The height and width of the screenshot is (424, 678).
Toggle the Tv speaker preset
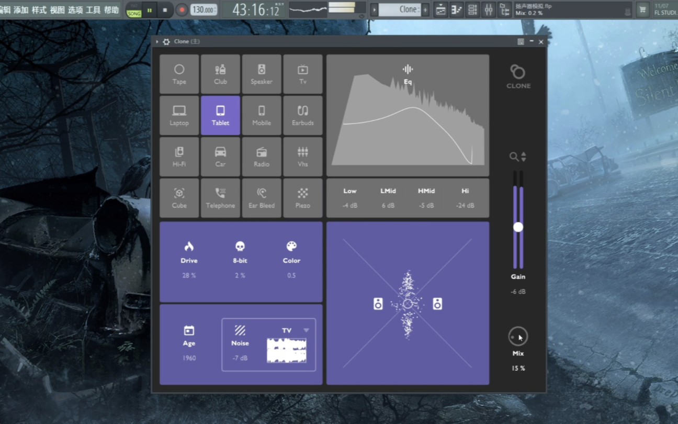click(303, 74)
